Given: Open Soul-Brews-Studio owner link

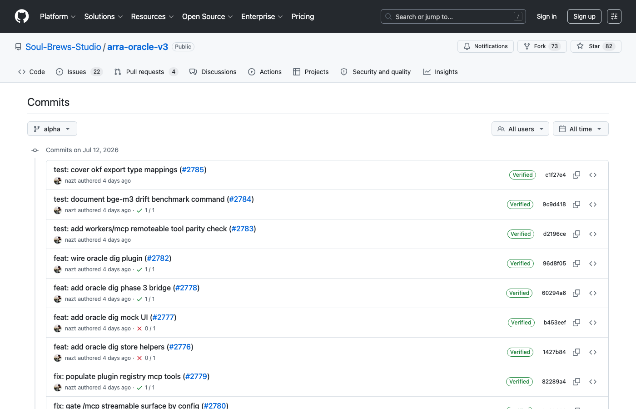Looking at the screenshot, I should click(x=63, y=47).
